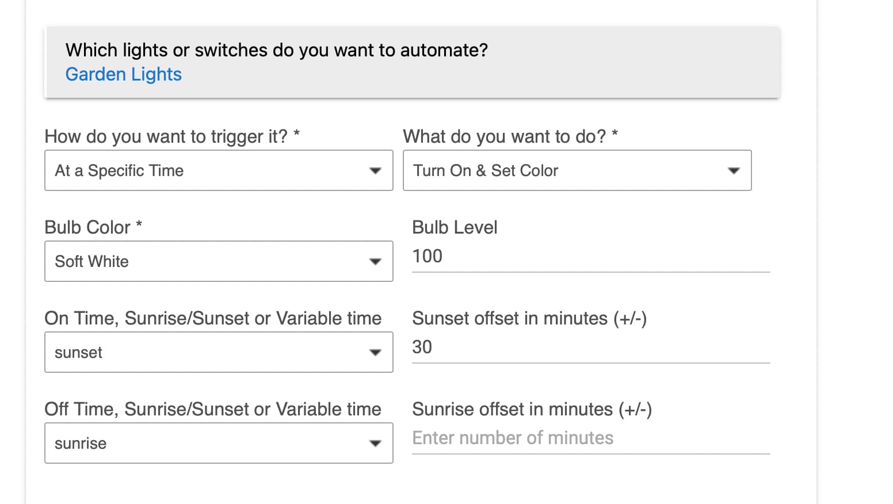This screenshot has height=504, width=893.
Task: Select the Sunset offset field containing 30
Action: tap(591, 348)
